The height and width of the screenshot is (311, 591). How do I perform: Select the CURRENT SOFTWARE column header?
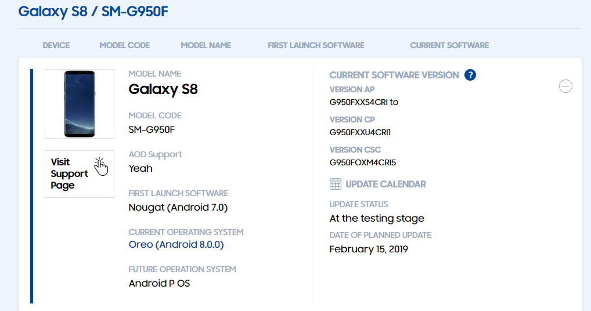coord(450,46)
